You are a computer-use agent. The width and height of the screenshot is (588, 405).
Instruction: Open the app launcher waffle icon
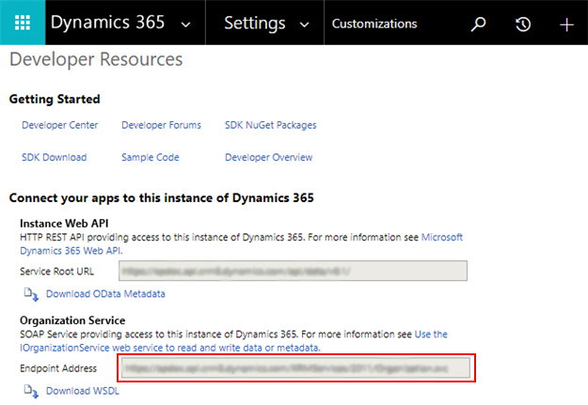[x=23, y=23]
